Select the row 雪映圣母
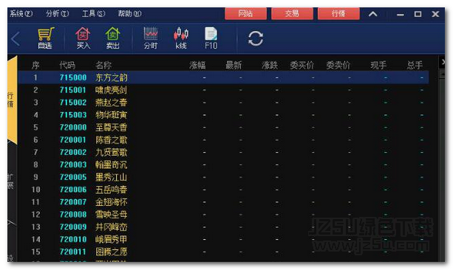The height and width of the screenshot is (270, 453). pyautogui.click(x=223, y=215)
